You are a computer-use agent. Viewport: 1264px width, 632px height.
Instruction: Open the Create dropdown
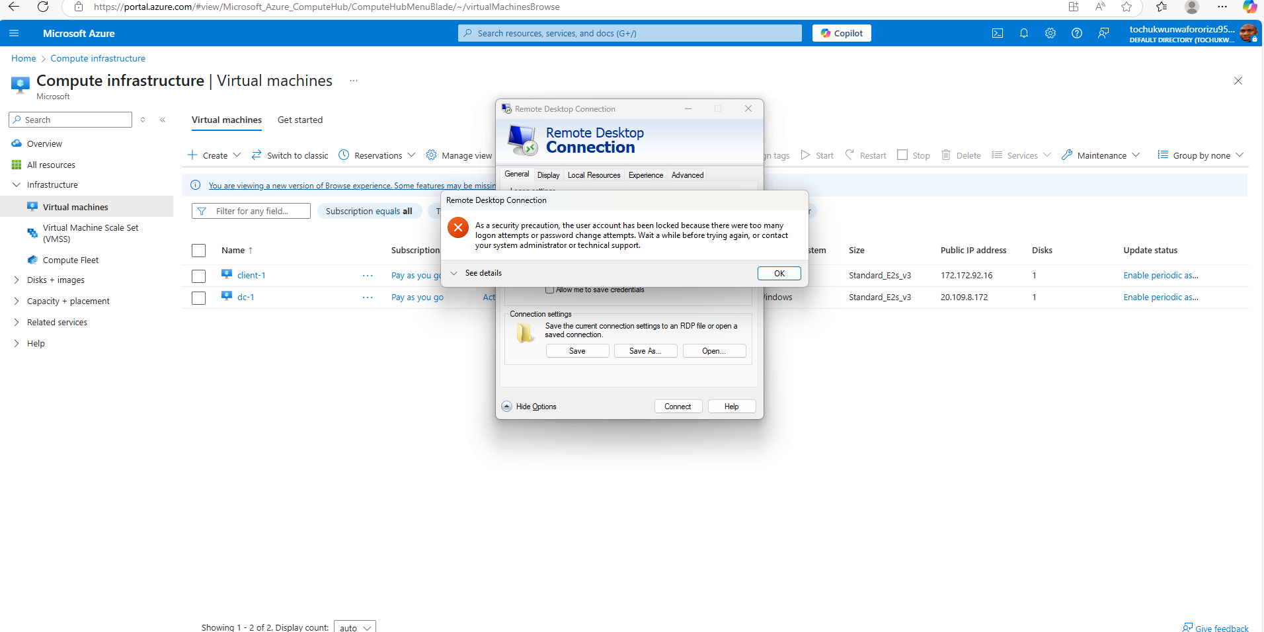click(214, 155)
